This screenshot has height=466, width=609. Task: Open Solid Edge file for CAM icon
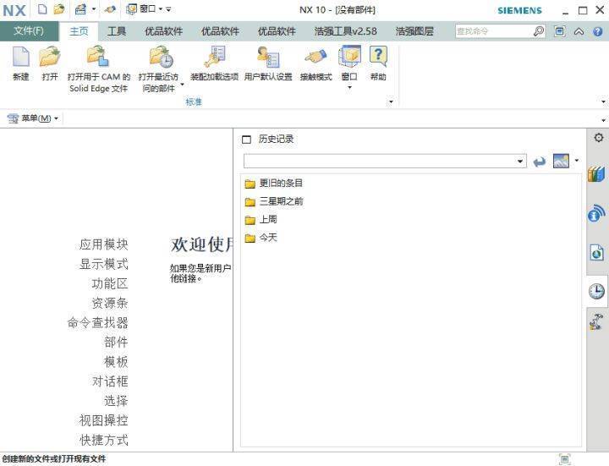[98, 57]
